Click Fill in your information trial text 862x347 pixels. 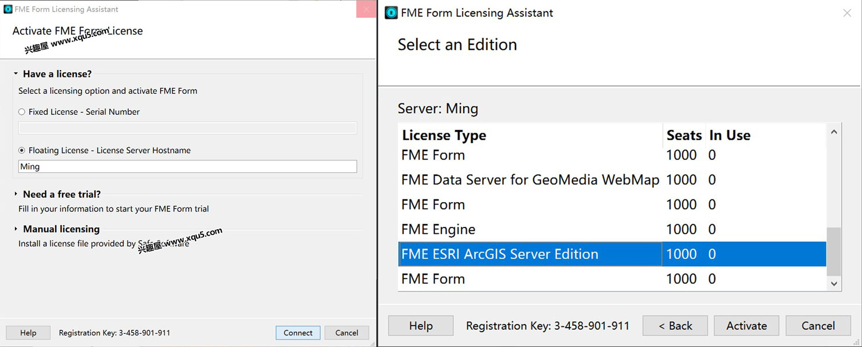tap(114, 209)
